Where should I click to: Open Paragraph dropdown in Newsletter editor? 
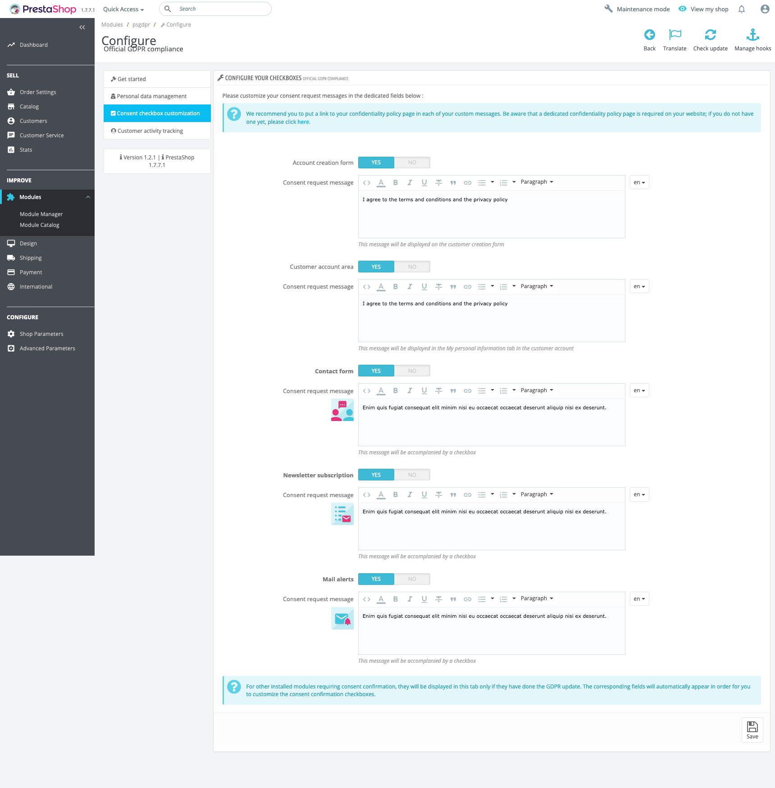click(x=537, y=494)
